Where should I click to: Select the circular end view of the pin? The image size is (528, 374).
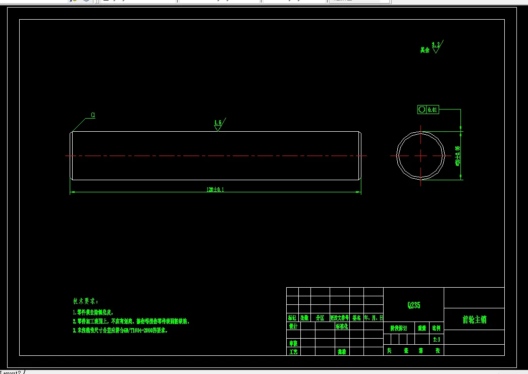tap(420, 155)
